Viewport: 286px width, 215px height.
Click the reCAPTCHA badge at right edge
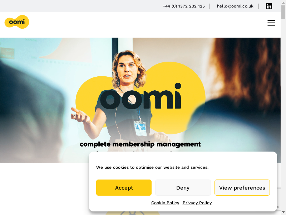click(279, 199)
